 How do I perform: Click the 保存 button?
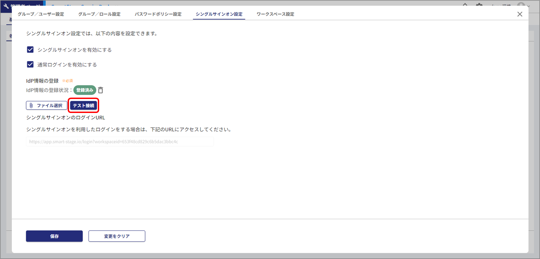54,236
